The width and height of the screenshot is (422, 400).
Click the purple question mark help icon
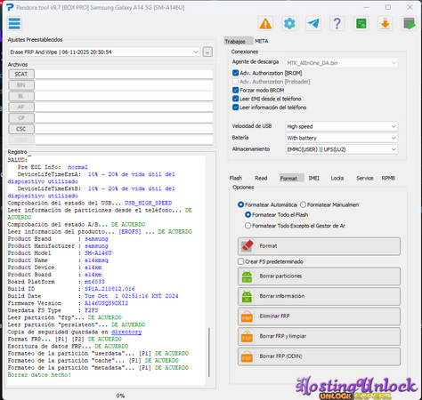click(x=337, y=24)
